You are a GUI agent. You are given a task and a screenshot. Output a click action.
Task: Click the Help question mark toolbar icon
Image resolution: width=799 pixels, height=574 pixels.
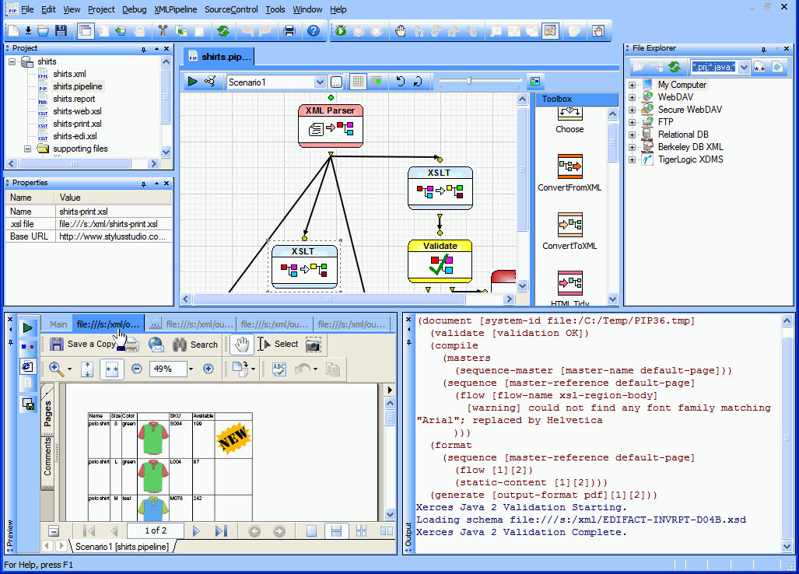coord(314,31)
